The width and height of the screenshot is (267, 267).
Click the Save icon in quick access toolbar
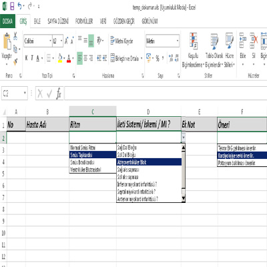tap(12, 7)
